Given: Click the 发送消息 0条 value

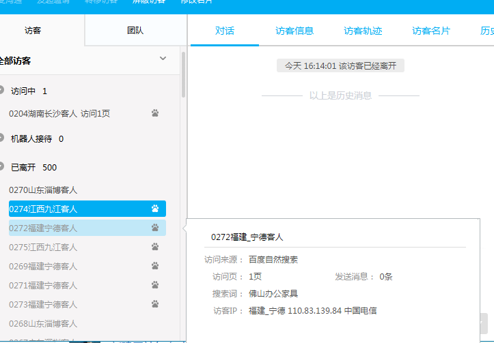Looking at the screenshot, I should (x=385, y=277).
